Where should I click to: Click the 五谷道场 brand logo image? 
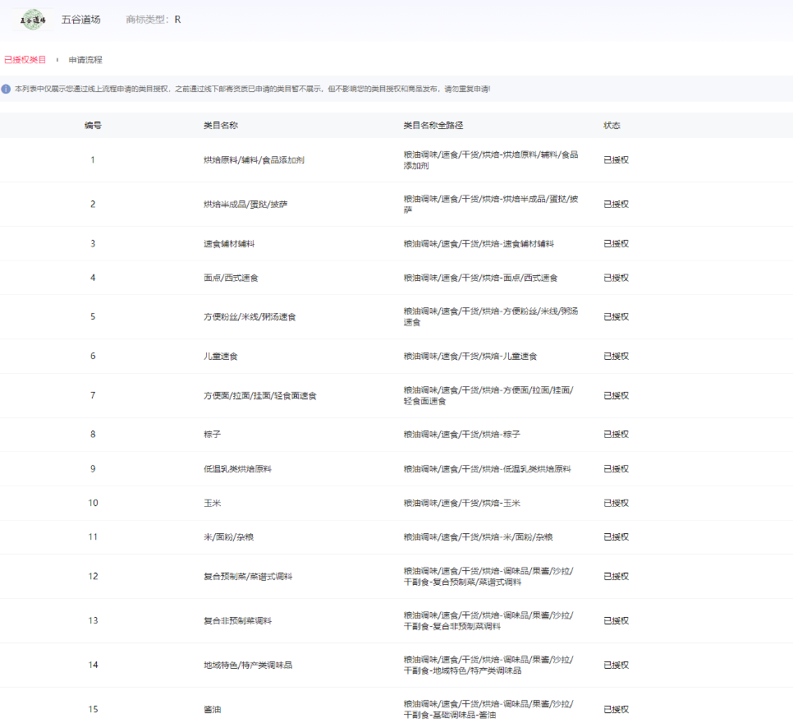[33, 20]
